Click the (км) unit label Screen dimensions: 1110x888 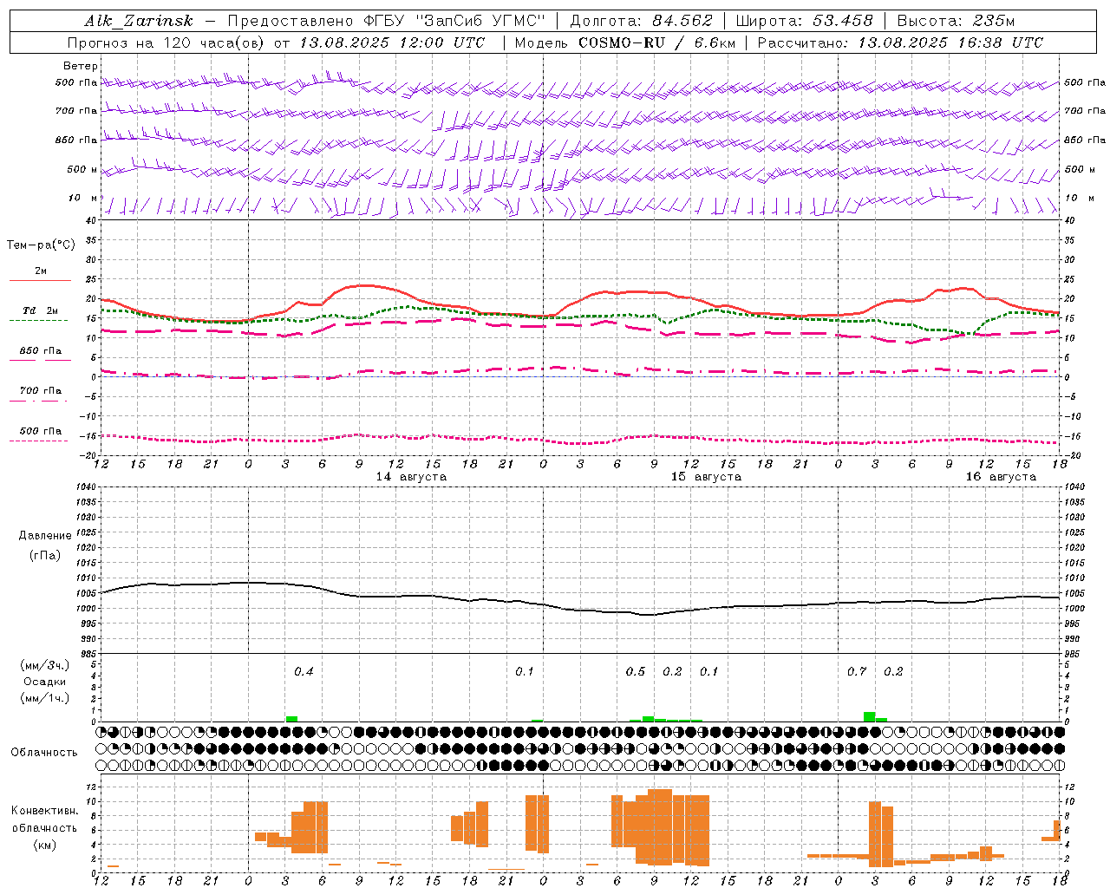tap(44, 846)
